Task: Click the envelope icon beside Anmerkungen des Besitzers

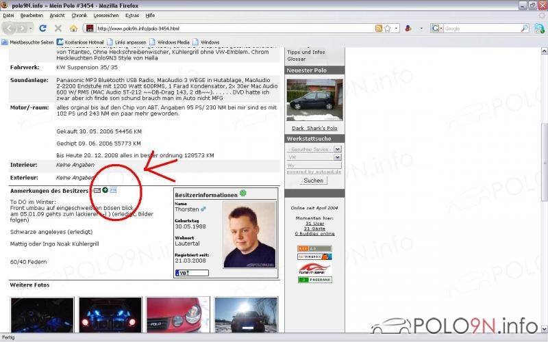Action: (x=97, y=190)
